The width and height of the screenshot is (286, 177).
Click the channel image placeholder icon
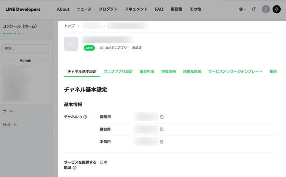click(x=71, y=44)
